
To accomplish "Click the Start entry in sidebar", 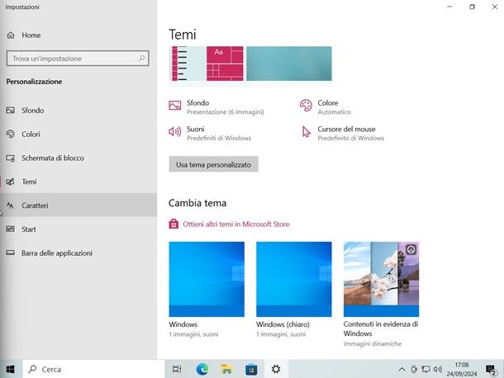I will [x=78, y=229].
